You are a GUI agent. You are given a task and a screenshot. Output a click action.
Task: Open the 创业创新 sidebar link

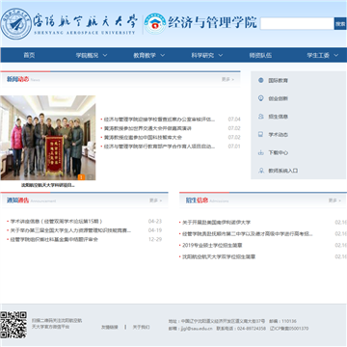279,98
